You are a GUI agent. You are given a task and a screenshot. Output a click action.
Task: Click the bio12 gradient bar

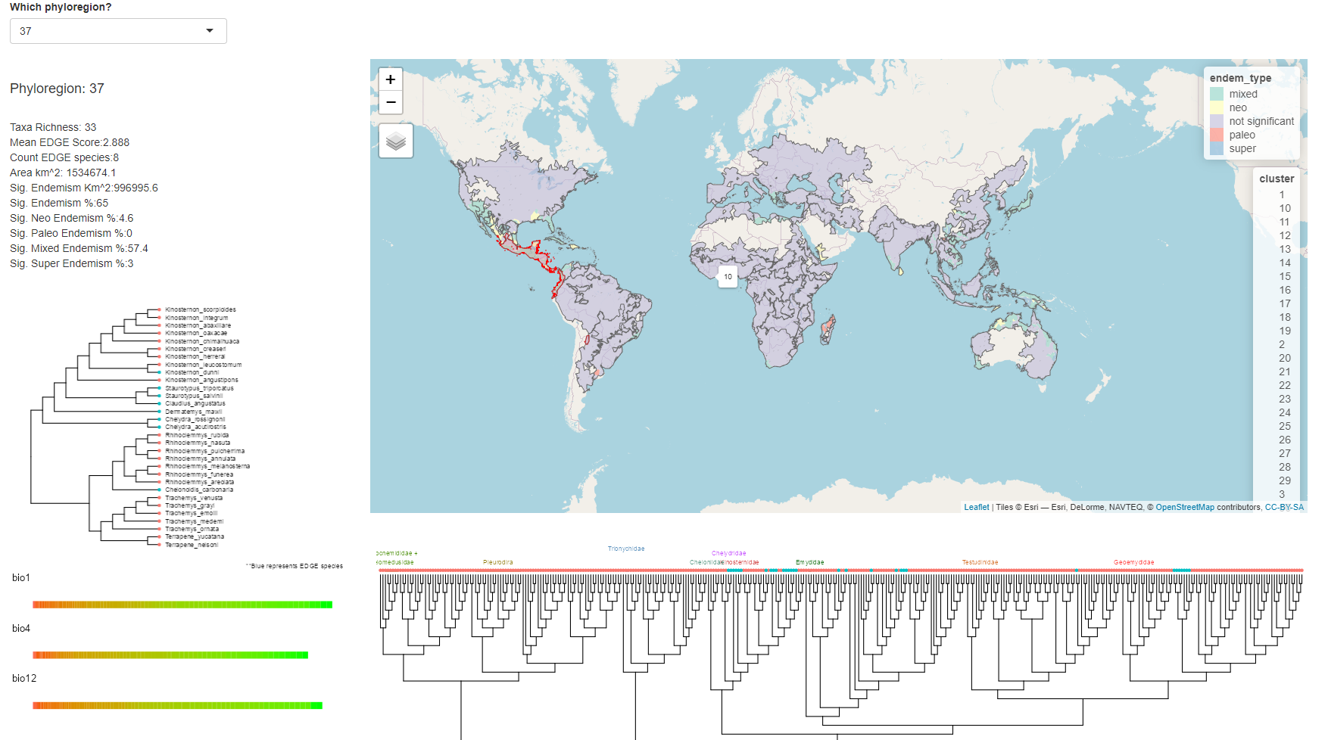(x=177, y=705)
